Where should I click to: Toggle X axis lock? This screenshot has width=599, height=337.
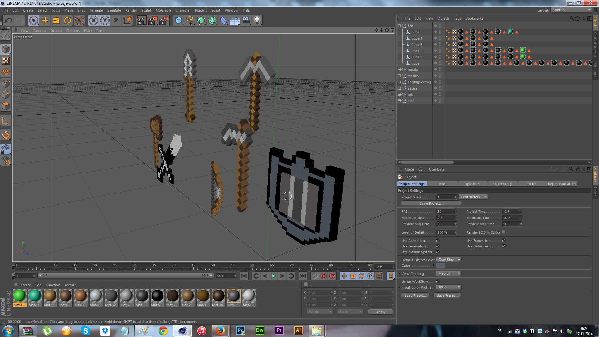[94, 21]
